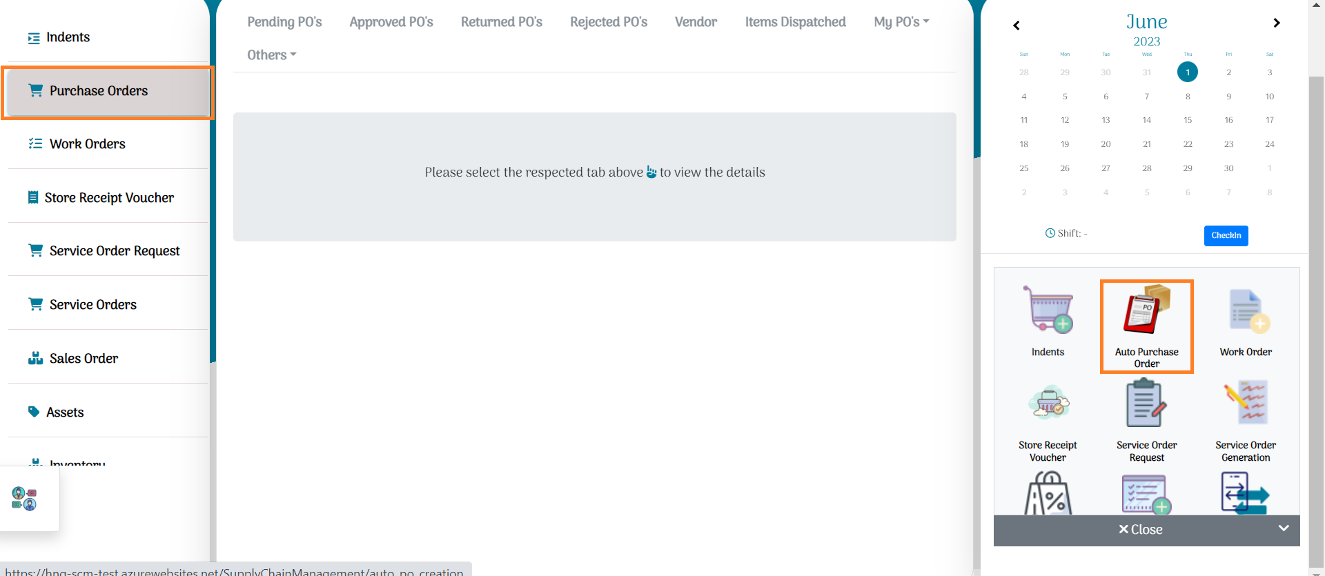Viewport: 1325px width, 576px height.
Task: Select June 15 on the calendar
Action: coord(1187,120)
